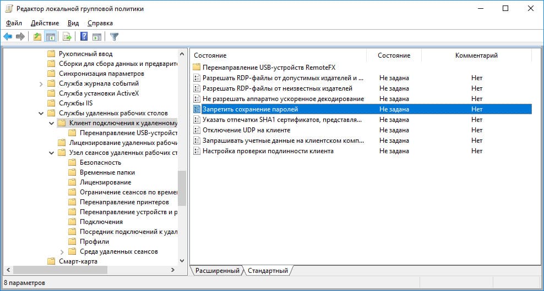Select the Настройка проверки подлинности клиента policy
This screenshot has width=544, height=291.
tap(268, 151)
